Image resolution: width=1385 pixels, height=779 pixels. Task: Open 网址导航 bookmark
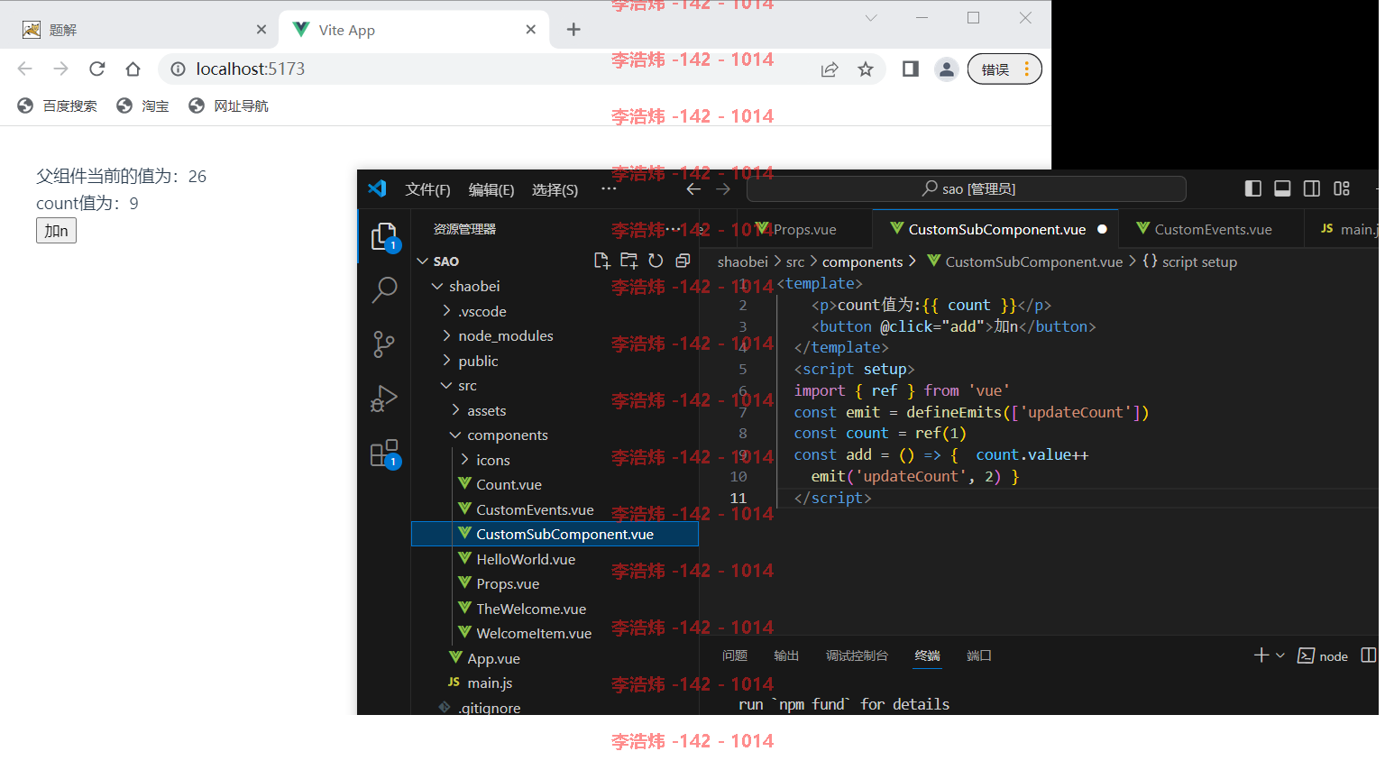coord(229,105)
